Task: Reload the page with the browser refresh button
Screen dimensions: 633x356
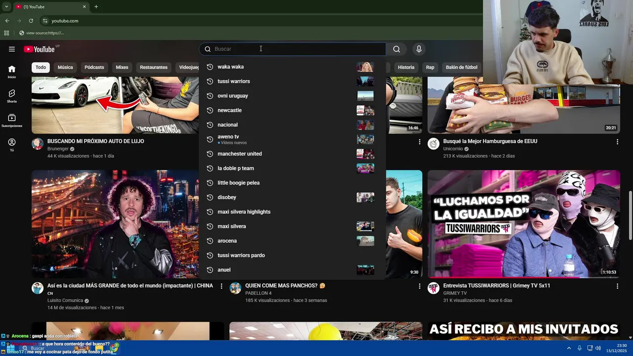Action: 31,21
